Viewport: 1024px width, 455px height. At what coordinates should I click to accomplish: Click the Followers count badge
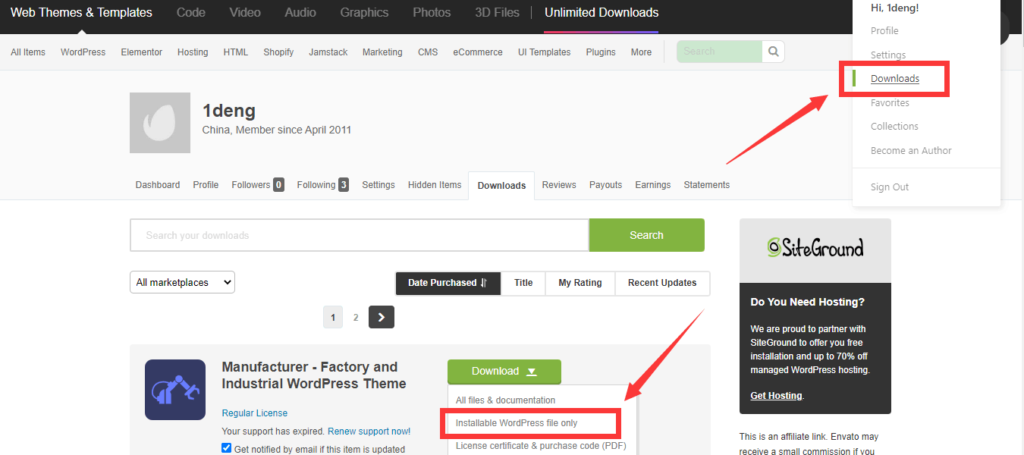tap(278, 185)
